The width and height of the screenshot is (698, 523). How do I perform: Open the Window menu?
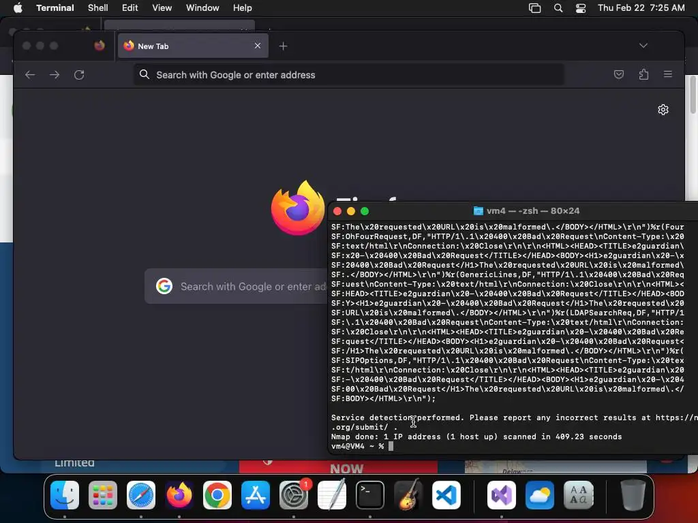click(x=202, y=7)
